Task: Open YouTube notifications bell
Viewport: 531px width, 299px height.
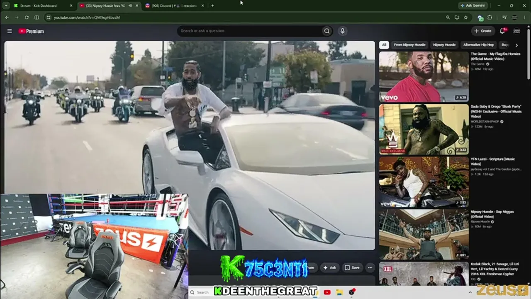Action: (x=502, y=31)
